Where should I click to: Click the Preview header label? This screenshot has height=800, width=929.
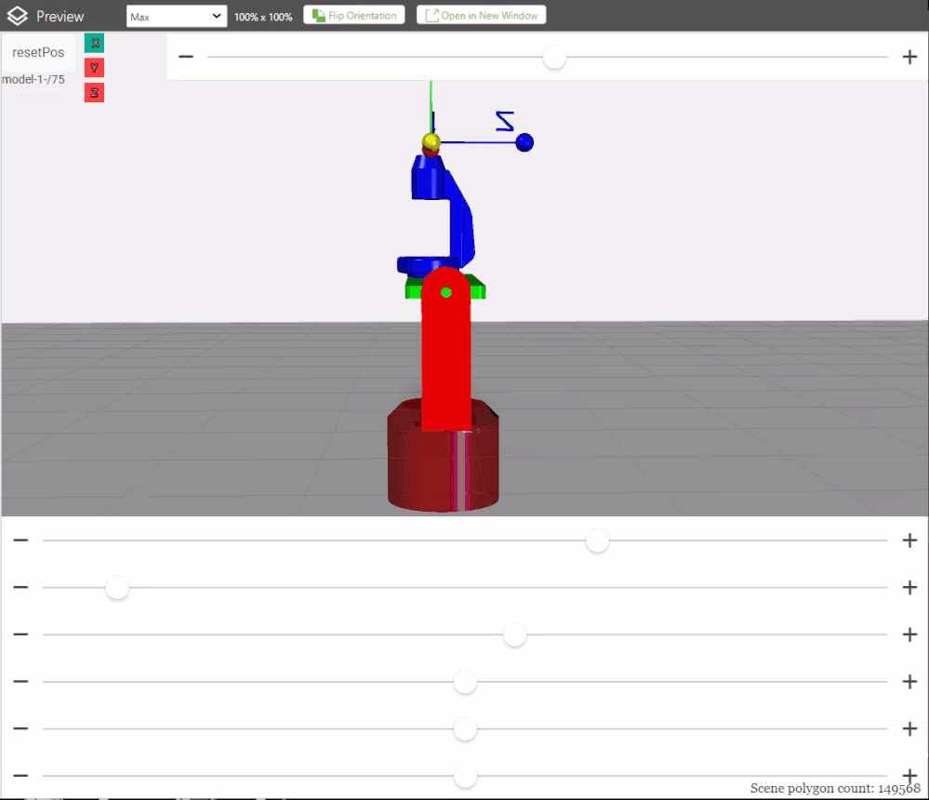(x=61, y=15)
